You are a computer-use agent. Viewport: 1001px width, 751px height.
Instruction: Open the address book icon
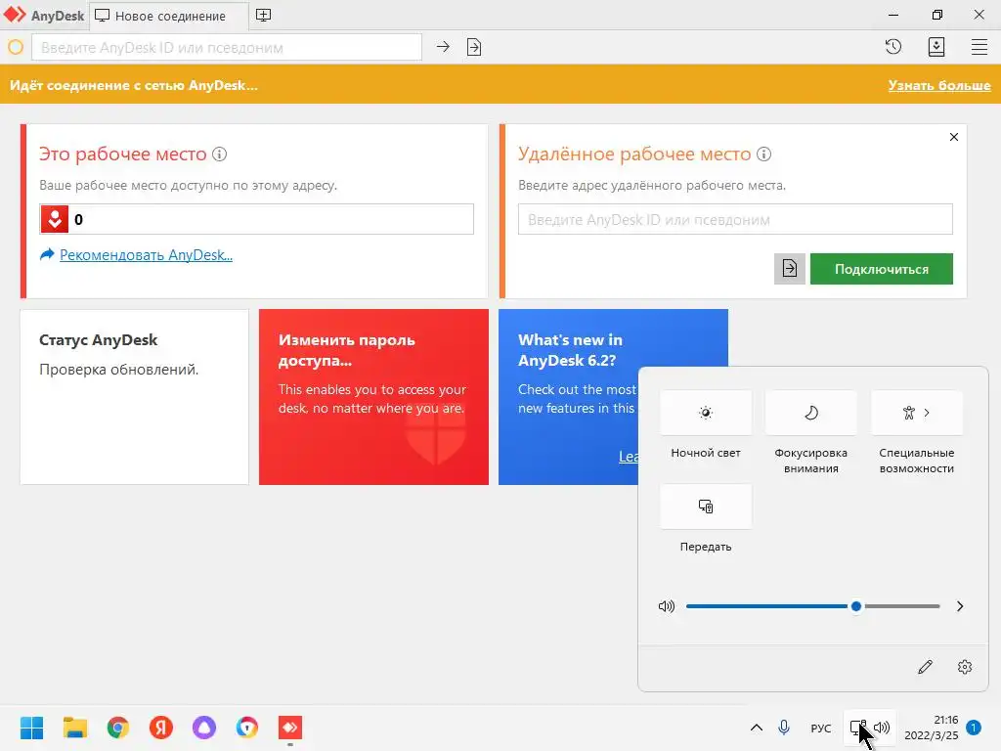coord(936,47)
